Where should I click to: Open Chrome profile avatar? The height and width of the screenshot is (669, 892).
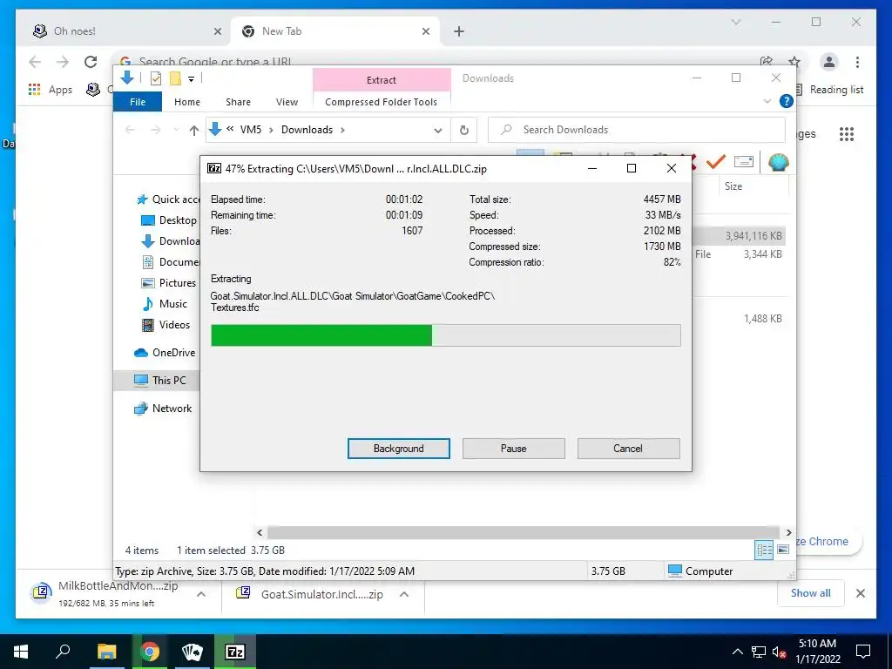coord(829,62)
